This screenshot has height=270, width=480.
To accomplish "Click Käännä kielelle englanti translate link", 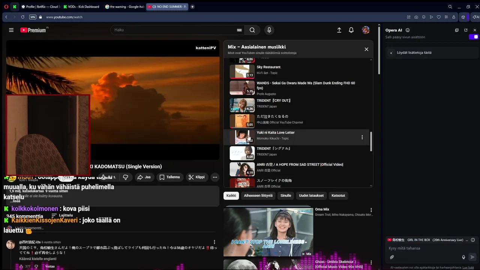I will click(38, 259).
